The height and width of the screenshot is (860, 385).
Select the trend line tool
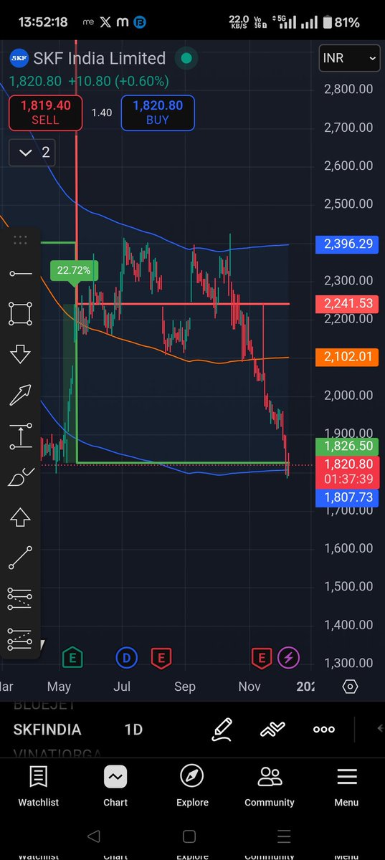point(20,558)
